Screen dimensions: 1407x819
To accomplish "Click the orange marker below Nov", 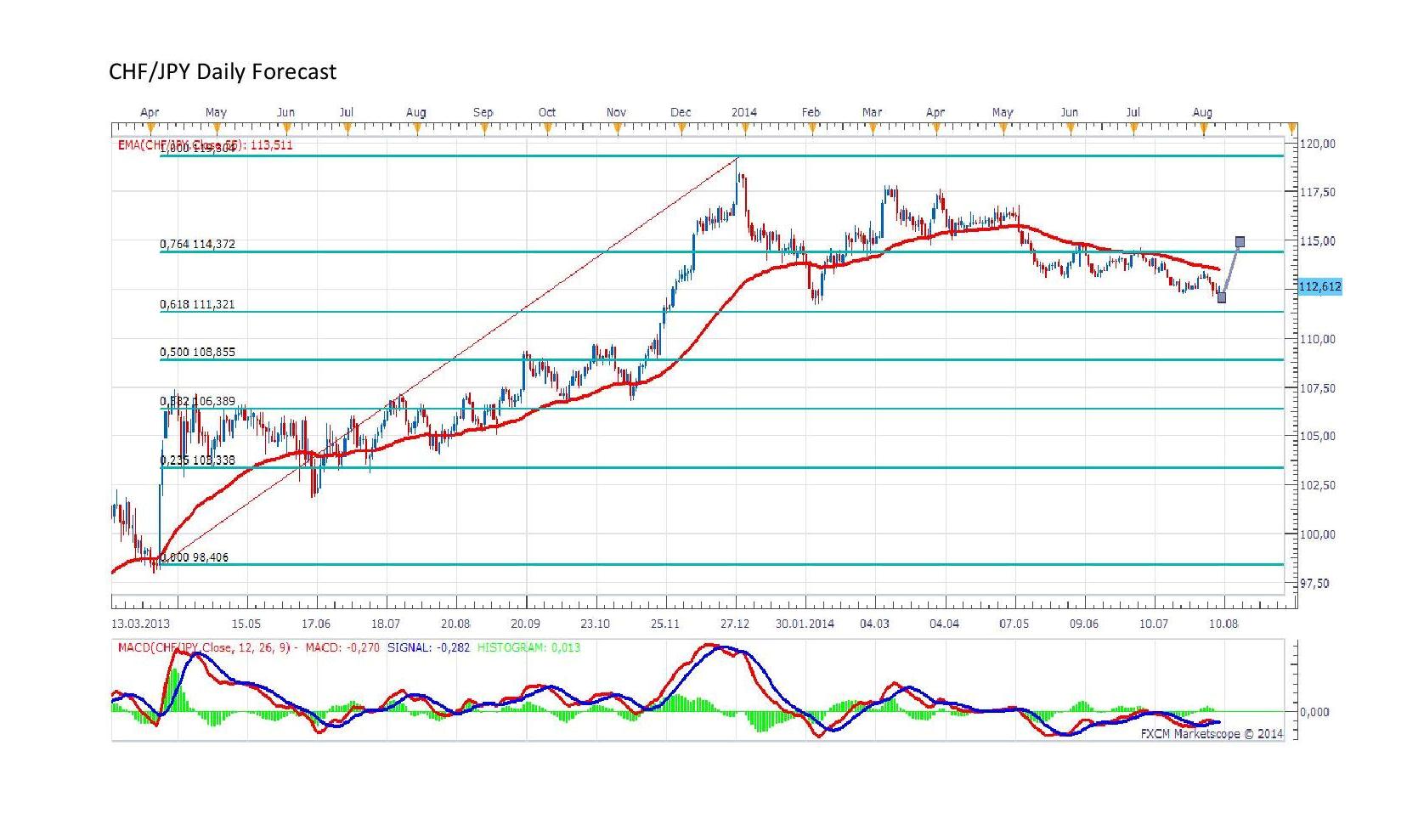I will (x=617, y=128).
